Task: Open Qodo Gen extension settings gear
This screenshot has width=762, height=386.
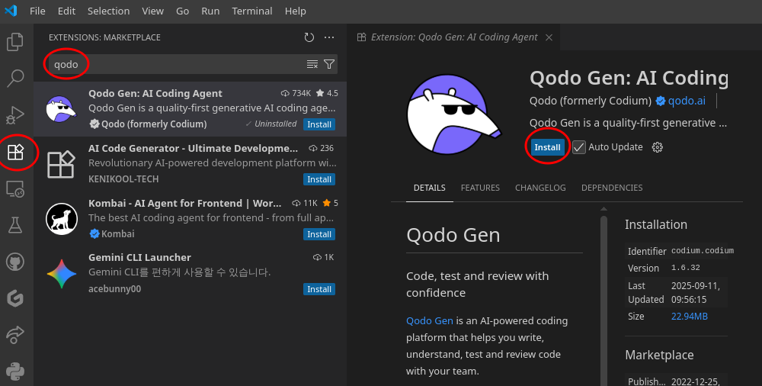Action: [x=657, y=147]
